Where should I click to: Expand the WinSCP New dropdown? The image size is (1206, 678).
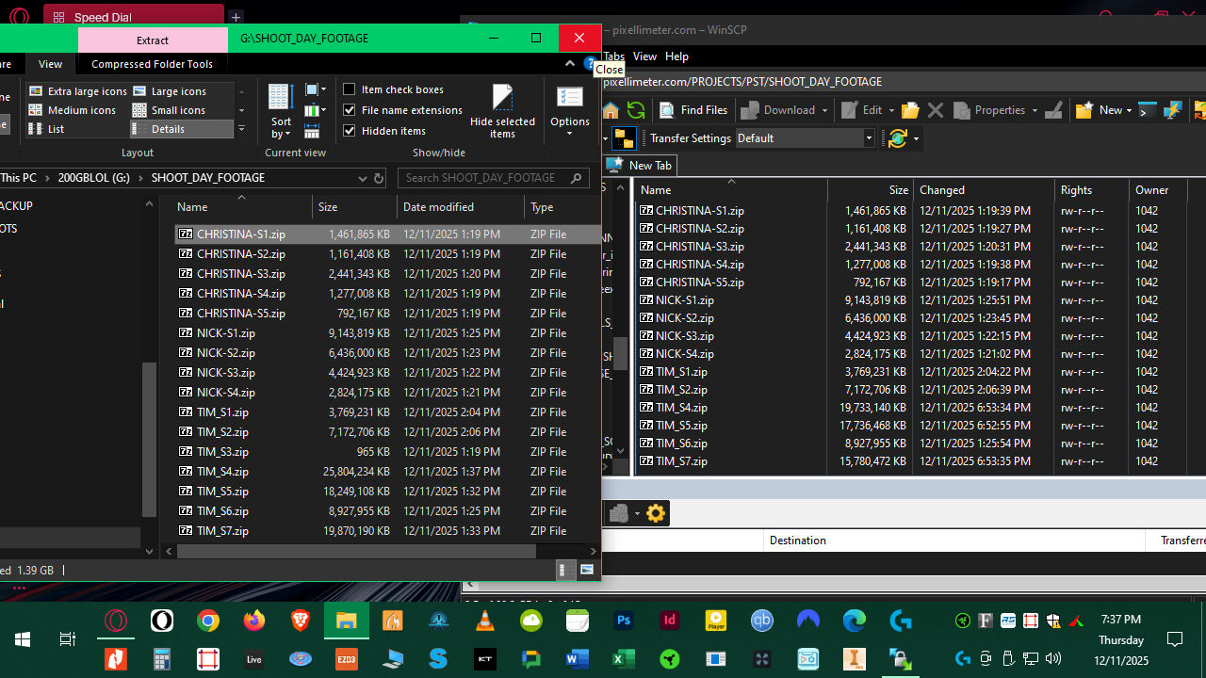point(1130,110)
